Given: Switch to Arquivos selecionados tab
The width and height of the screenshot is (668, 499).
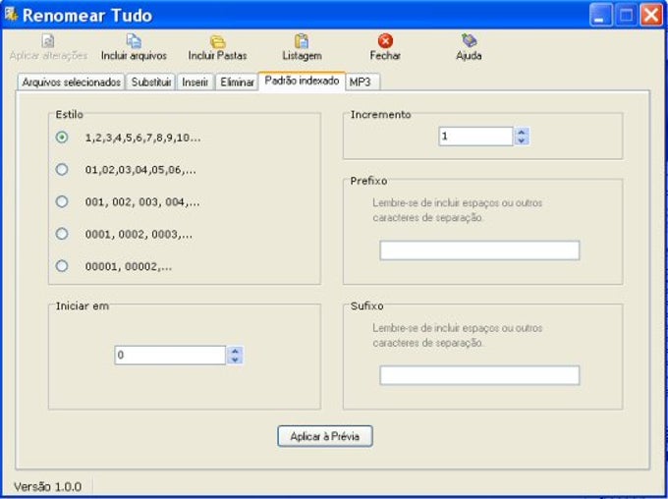Looking at the screenshot, I should coord(71,82).
